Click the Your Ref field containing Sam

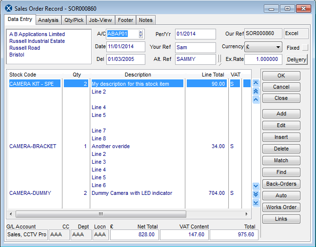click(195, 48)
